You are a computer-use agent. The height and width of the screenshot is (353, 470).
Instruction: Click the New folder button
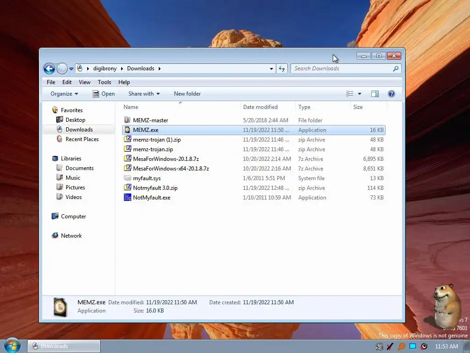click(x=187, y=94)
